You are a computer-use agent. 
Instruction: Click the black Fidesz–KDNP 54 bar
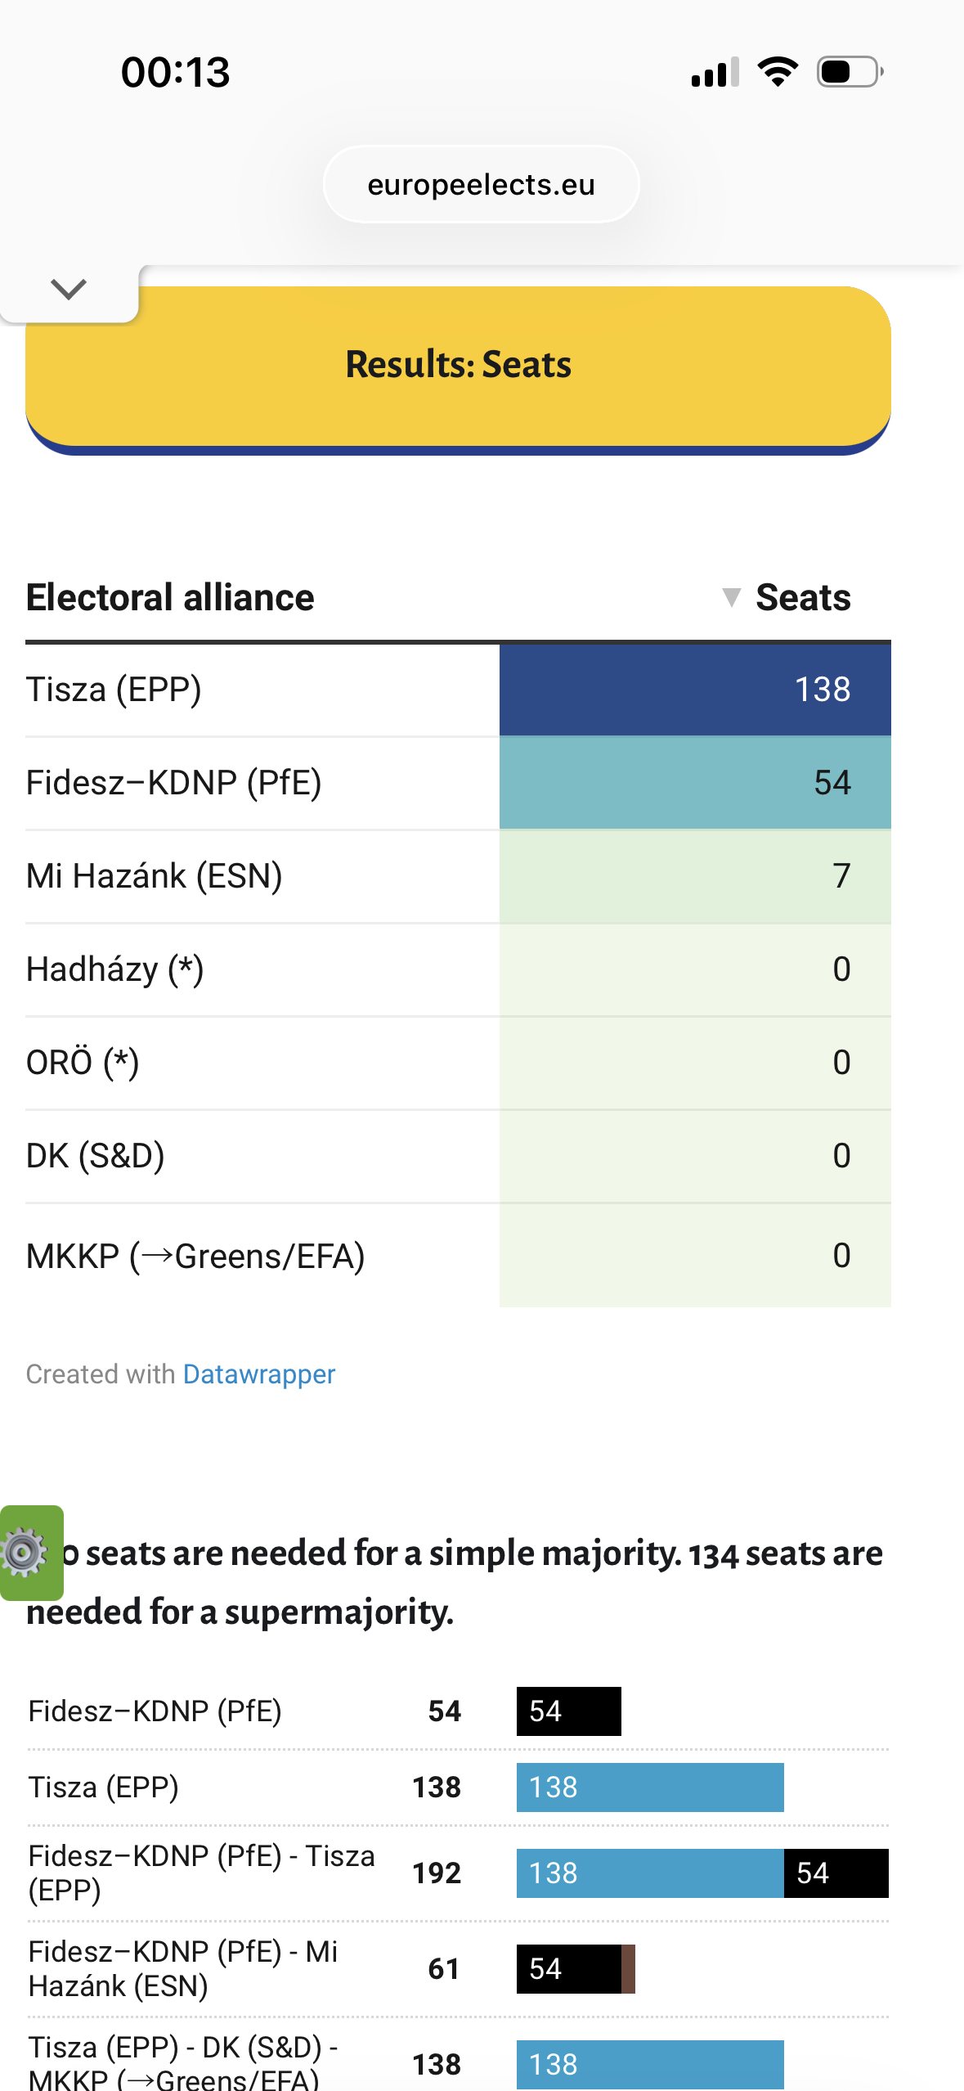[568, 1711]
